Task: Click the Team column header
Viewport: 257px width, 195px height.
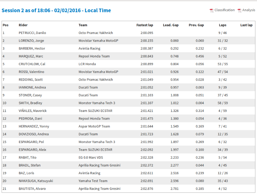Action: coord(83,25)
